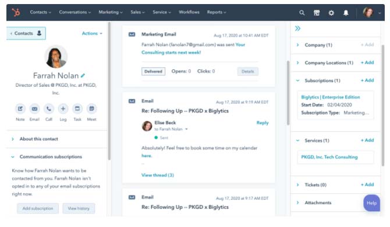Open settings gear icon
390x227 pixels.
(x=331, y=13)
